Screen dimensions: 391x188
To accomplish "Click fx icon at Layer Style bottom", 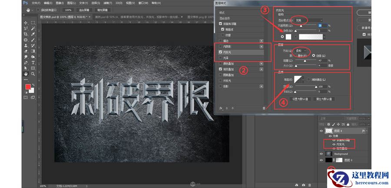I will (221, 108).
